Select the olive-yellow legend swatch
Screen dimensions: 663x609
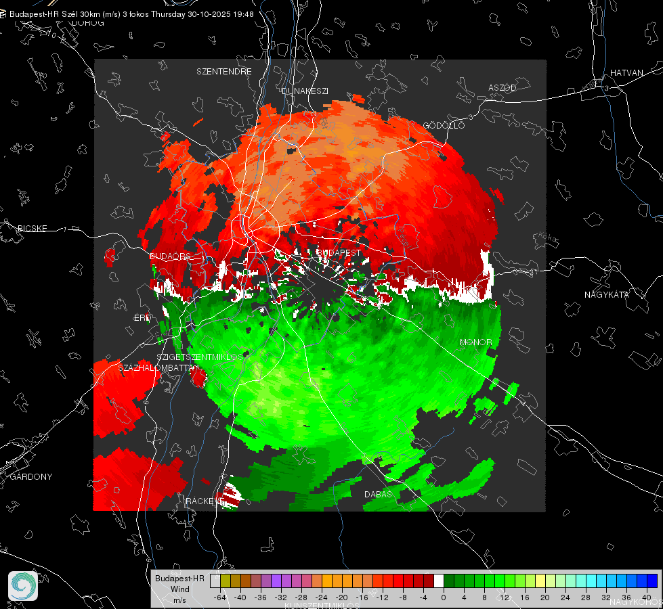tap(226, 581)
